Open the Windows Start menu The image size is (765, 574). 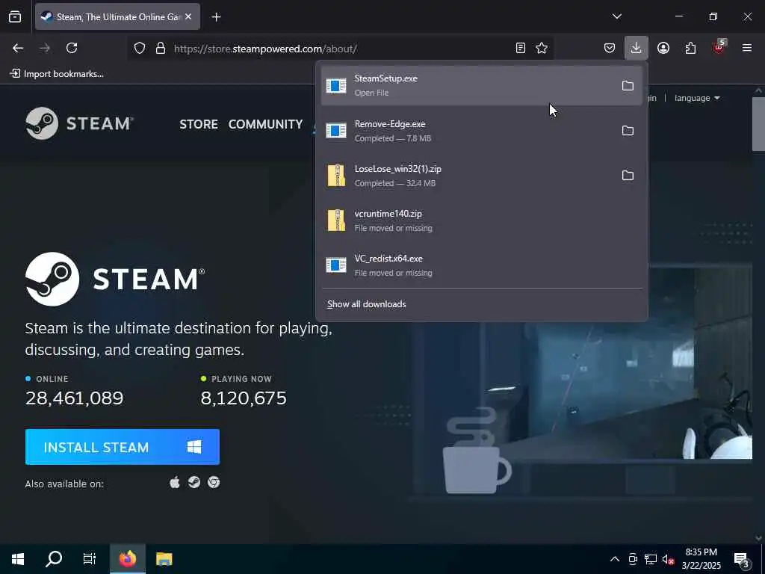pyautogui.click(x=18, y=559)
